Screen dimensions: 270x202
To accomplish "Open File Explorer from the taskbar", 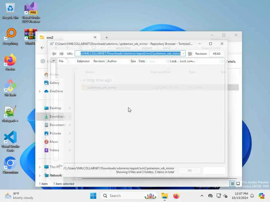I will pyautogui.click(x=165, y=196).
